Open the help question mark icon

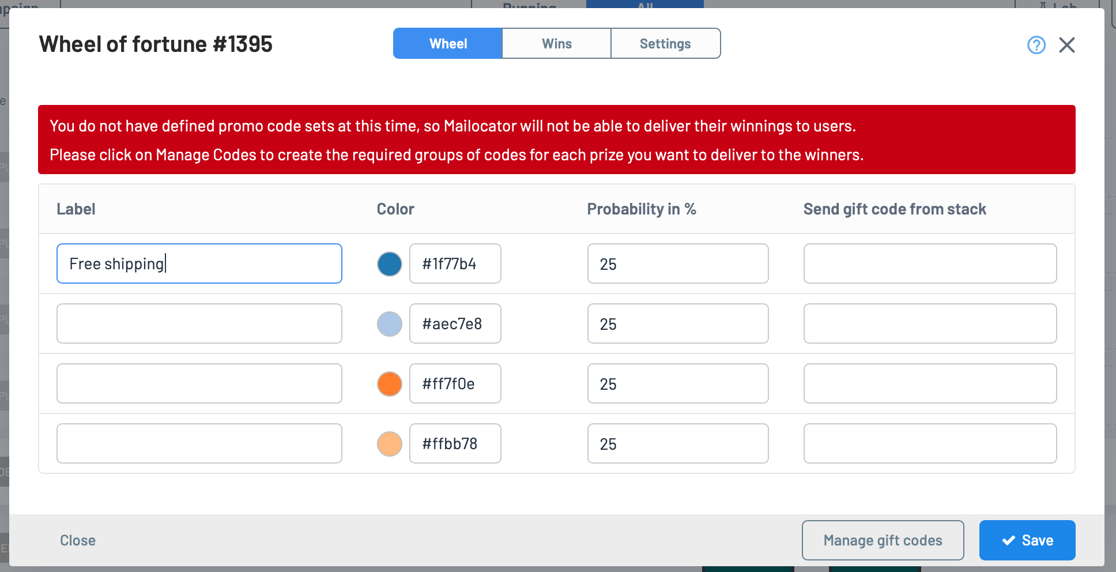[x=1036, y=45]
